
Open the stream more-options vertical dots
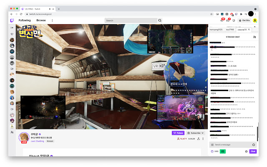tap(203, 139)
